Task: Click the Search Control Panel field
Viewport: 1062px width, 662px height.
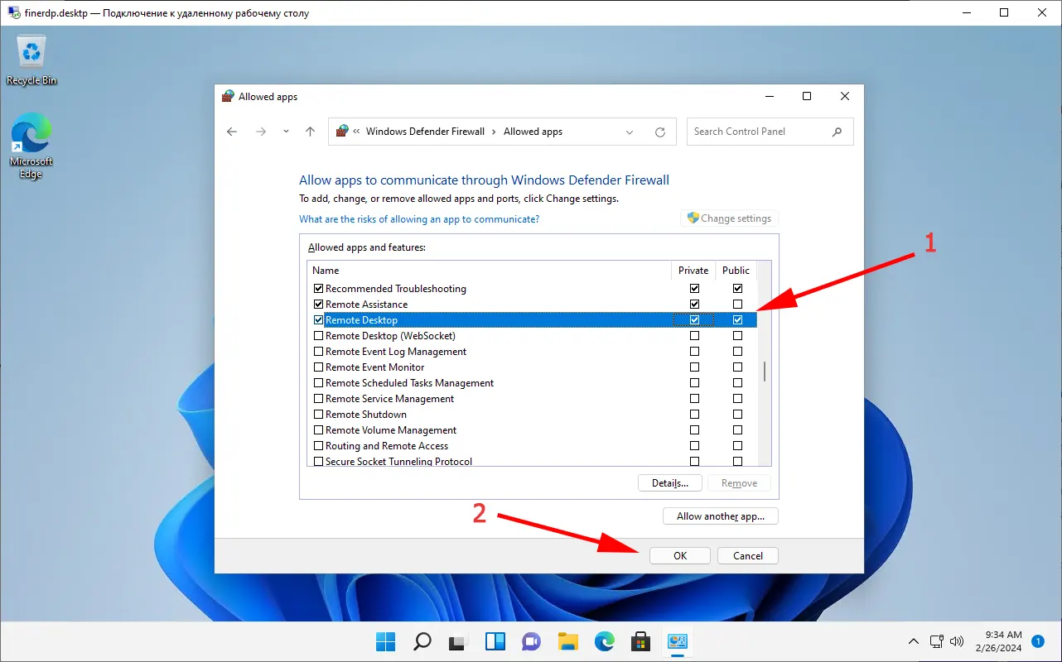Action: tap(770, 132)
